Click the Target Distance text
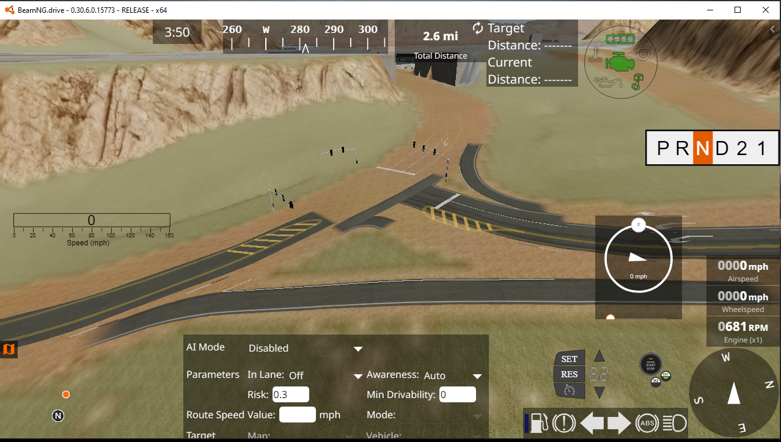Screen dimensions: 781x442 coord(529,37)
